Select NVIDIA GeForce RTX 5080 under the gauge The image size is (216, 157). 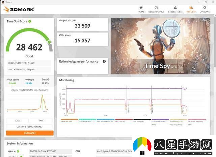point(29,63)
